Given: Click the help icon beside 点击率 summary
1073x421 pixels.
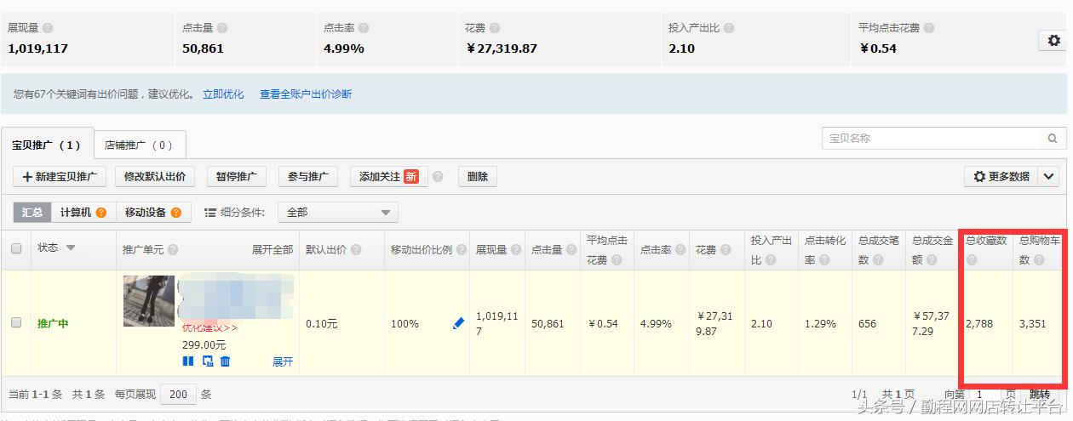Looking at the screenshot, I should click(x=364, y=28).
